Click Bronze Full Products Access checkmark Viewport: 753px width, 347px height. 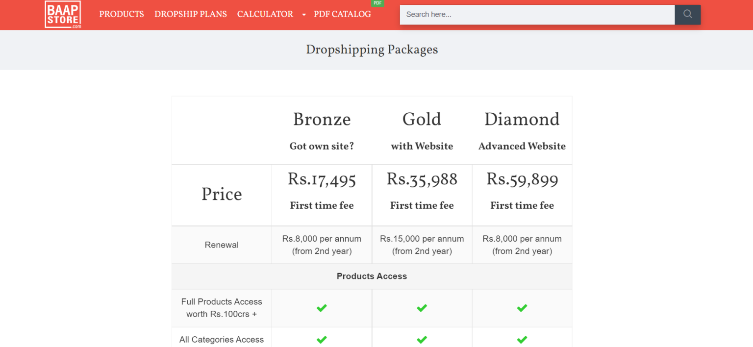[322, 308]
